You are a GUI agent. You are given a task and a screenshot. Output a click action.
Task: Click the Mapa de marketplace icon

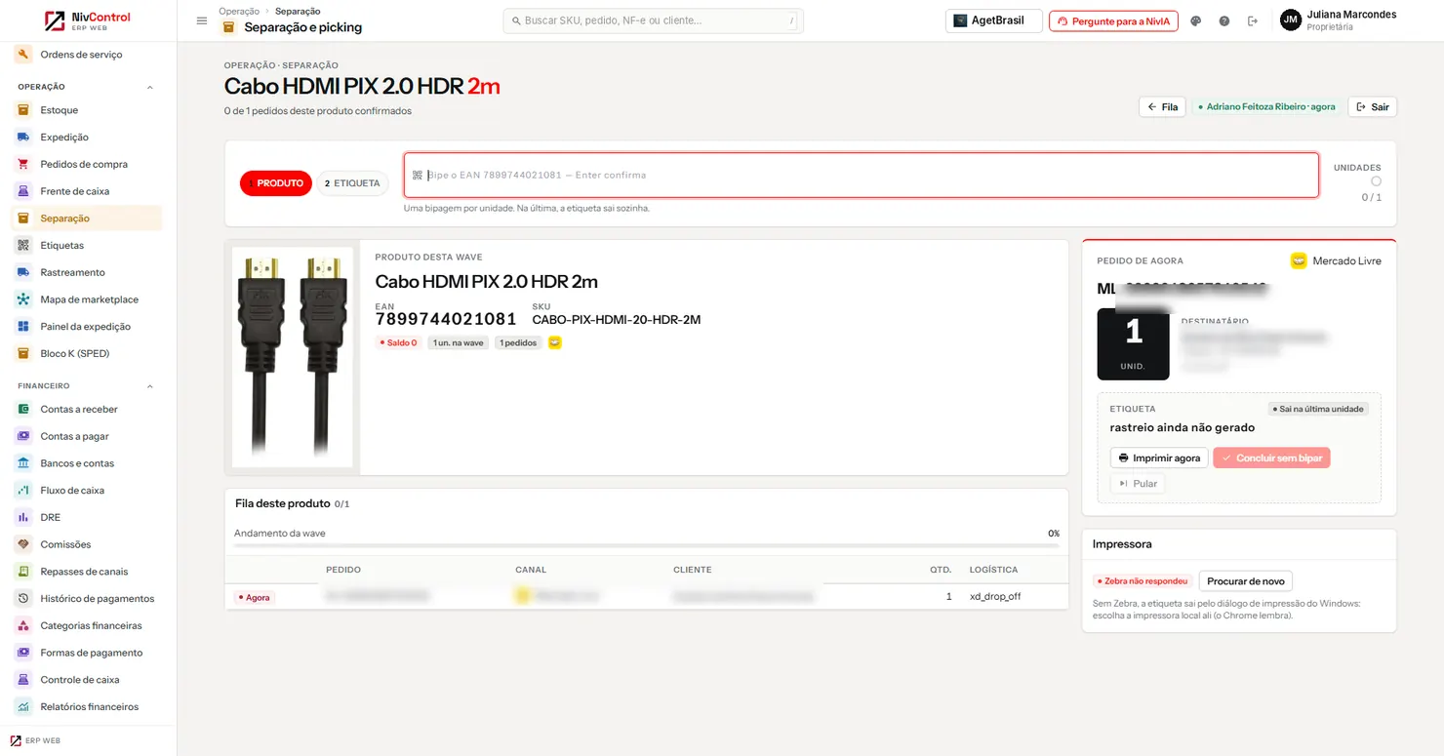pos(23,299)
